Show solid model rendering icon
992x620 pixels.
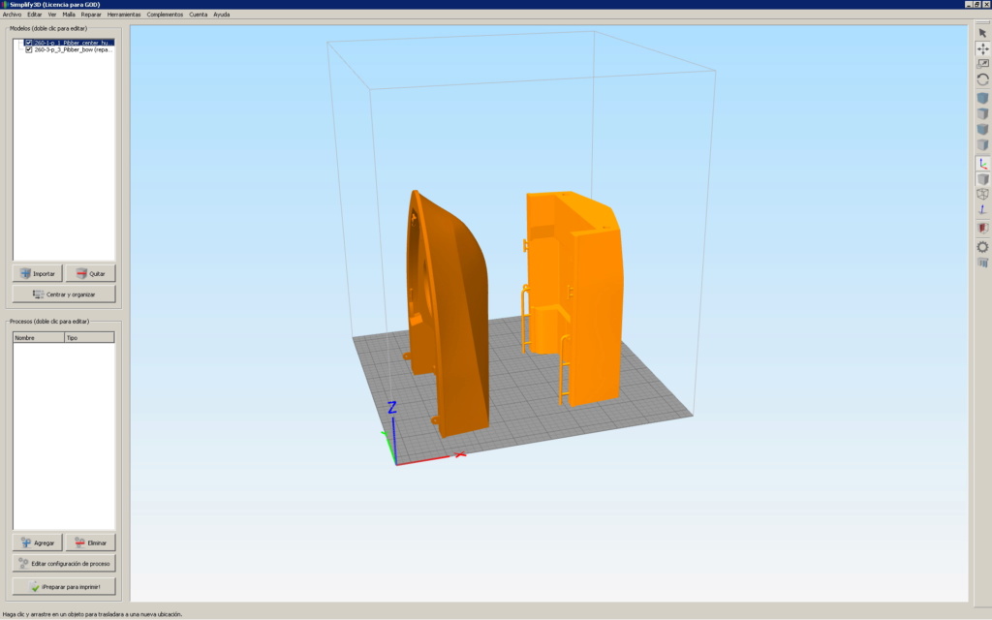(982, 179)
